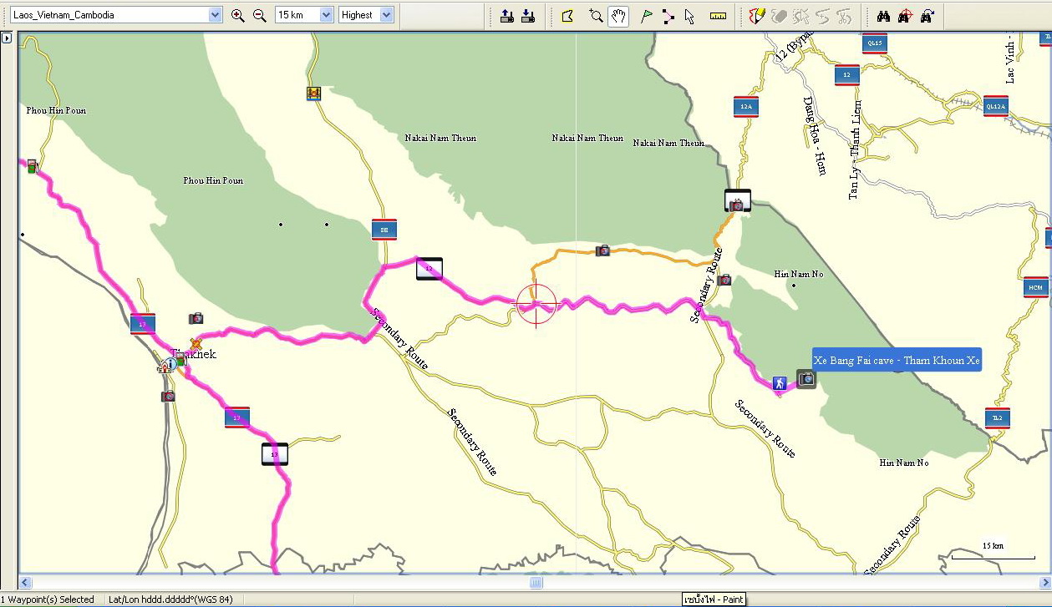The height and width of the screenshot is (607, 1052).
Task: Pick the Waypoint flag tool
Action: pyautogui.click(x=646, y=15)
